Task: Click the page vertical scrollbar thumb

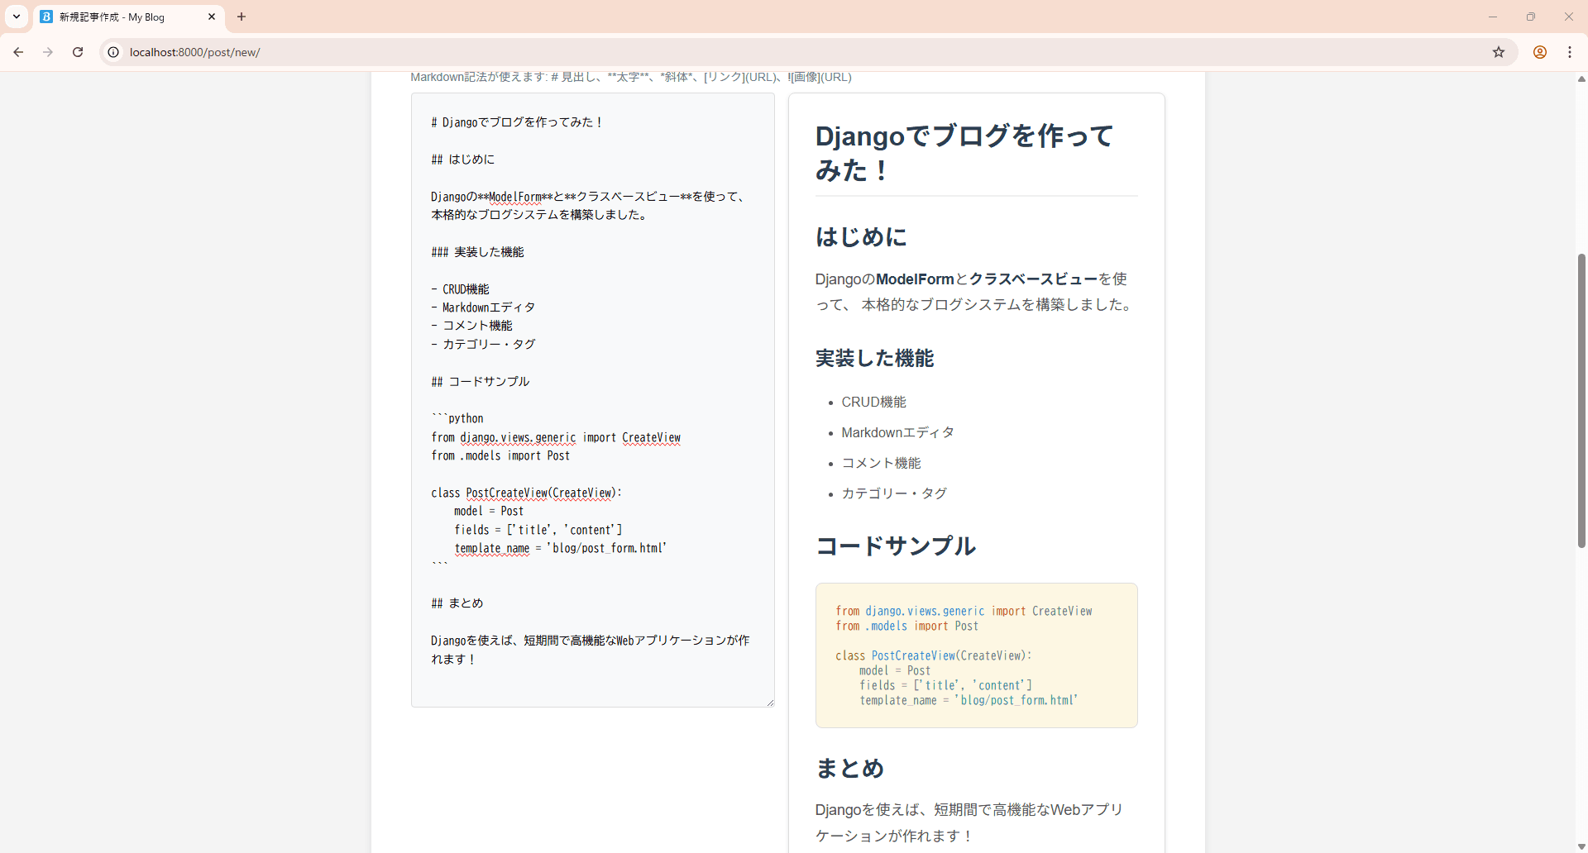Action: 1581,400
